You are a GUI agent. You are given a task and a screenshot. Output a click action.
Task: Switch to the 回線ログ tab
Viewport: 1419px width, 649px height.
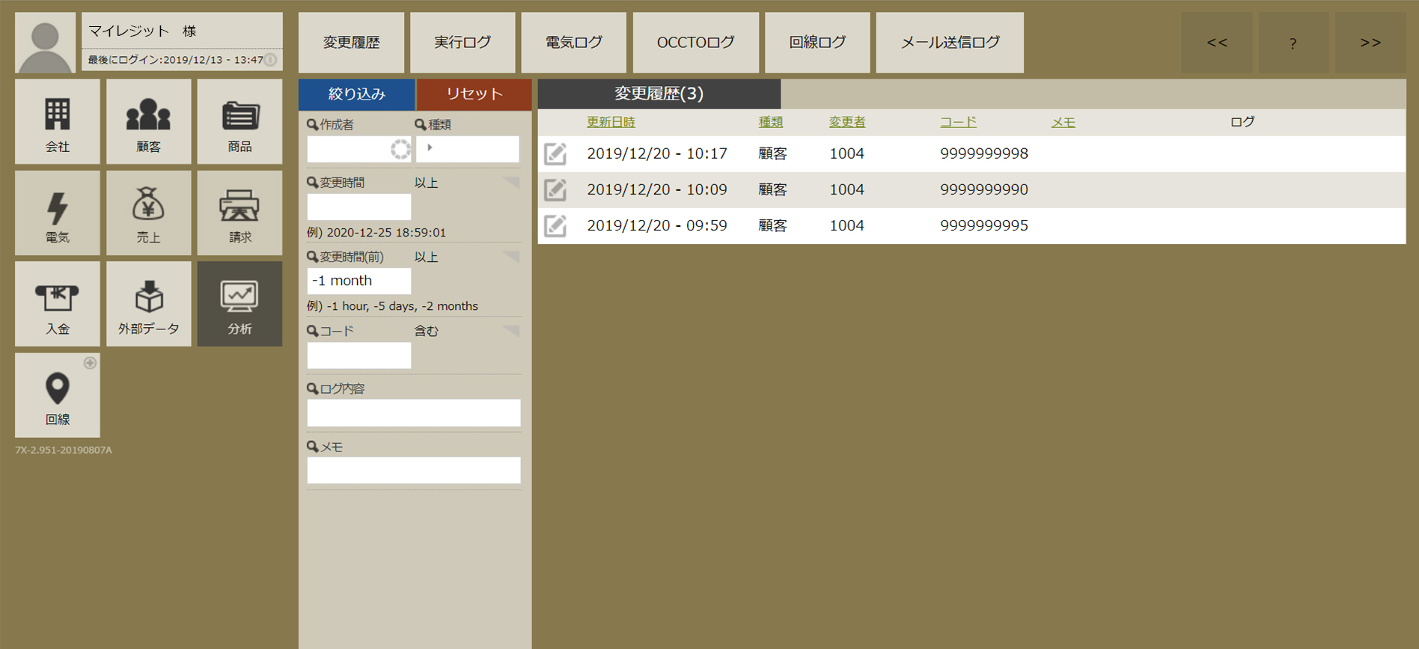pyautogui.click(x=817, y=43)
